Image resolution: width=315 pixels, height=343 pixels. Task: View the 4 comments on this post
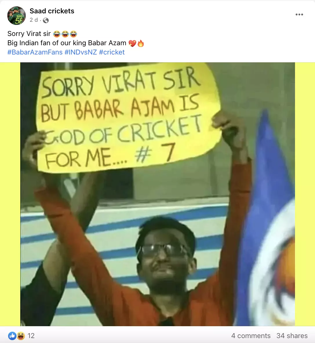coord(251,335)
